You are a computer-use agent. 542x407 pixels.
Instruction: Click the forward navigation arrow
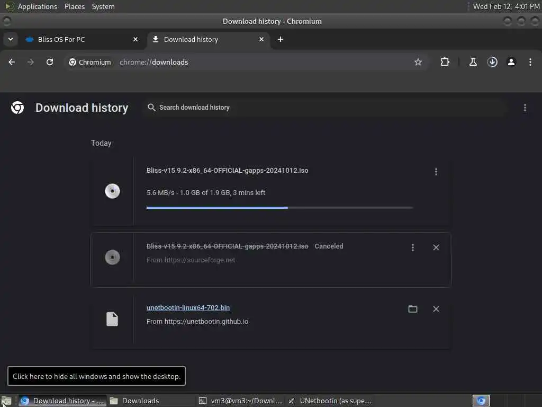coord(30,62)
